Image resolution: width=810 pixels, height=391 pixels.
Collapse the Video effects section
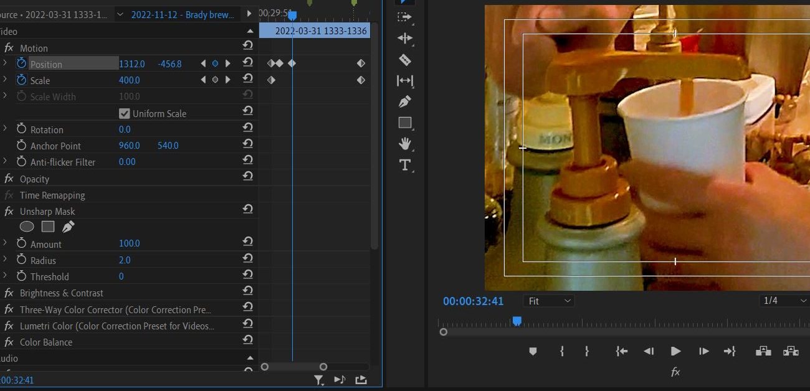coord(250,31)
